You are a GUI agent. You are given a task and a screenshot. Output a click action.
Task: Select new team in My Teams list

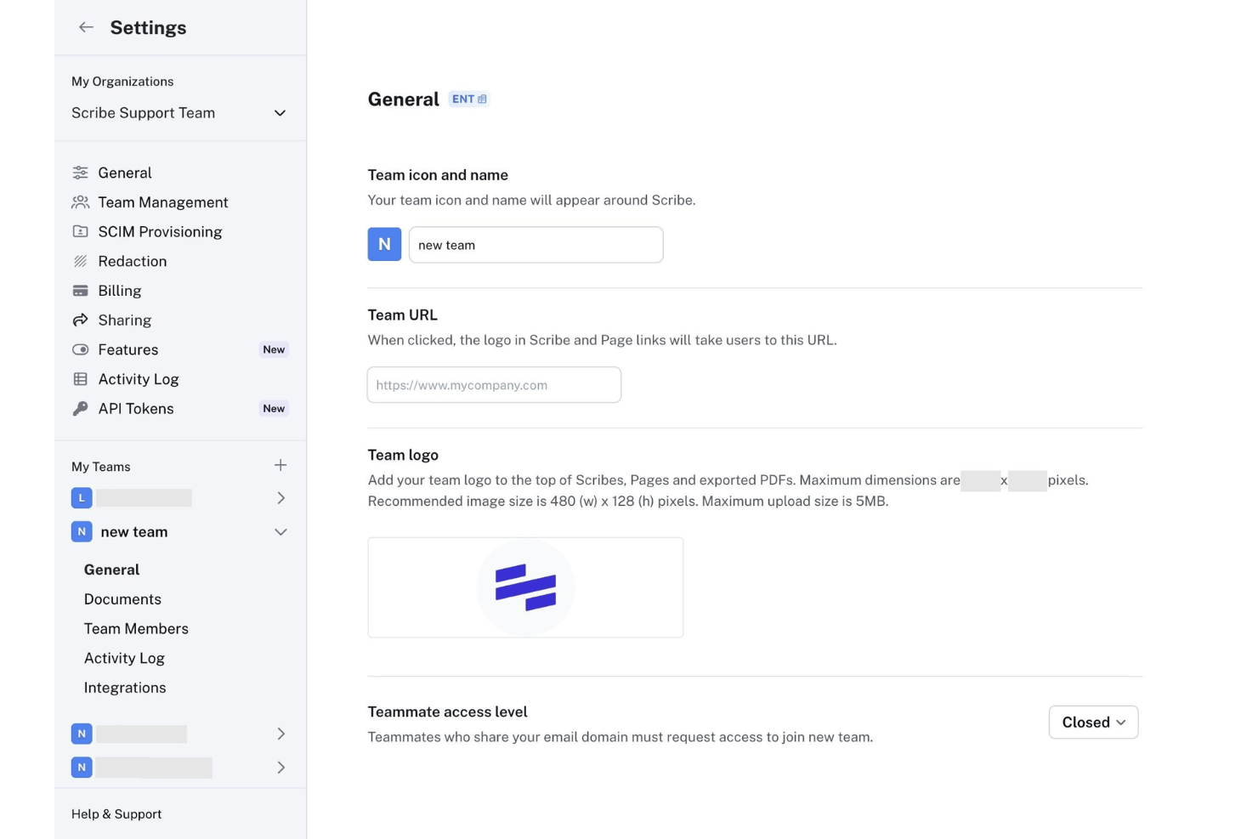point(134,532)
